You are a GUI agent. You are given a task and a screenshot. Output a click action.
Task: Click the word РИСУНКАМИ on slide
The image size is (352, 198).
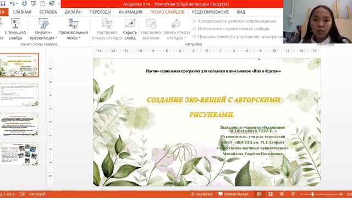tap(211, 115)
